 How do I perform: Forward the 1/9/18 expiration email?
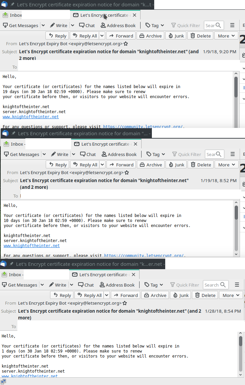tap(121, 36)
